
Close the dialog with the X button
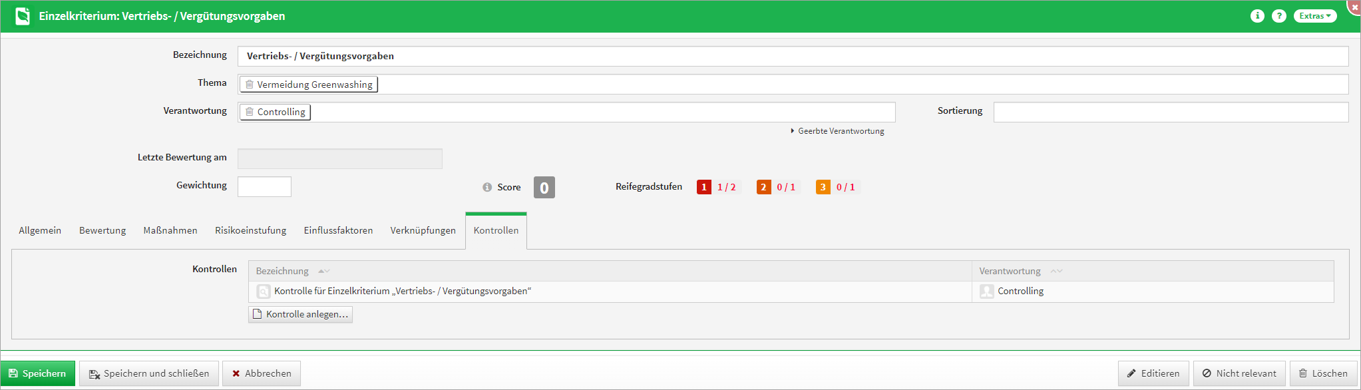pos(1354,7)
